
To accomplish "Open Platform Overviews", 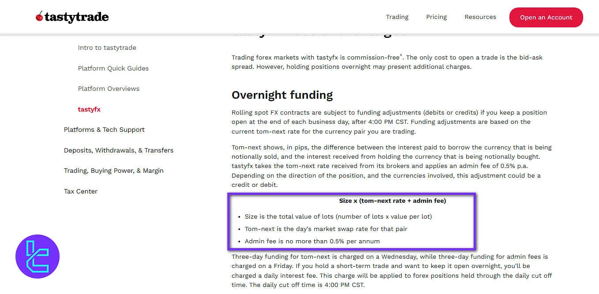I will tap(109, 89).
